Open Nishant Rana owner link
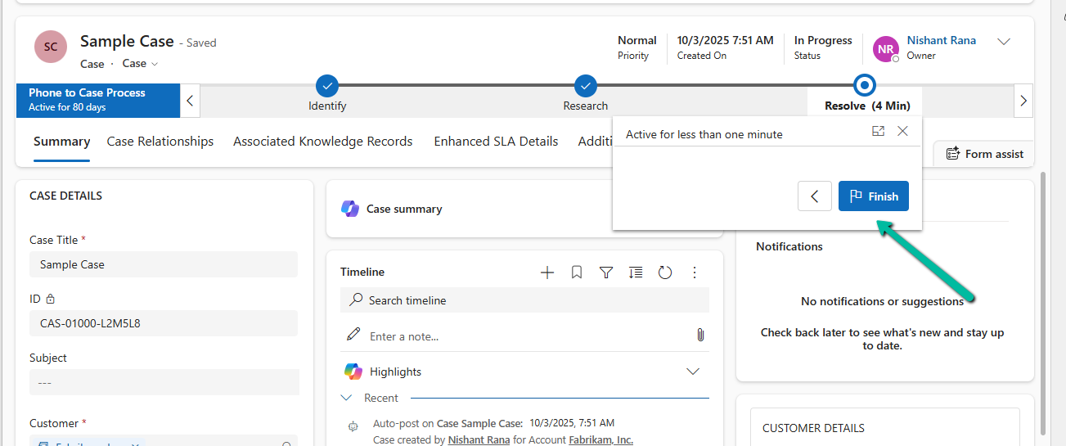1066x446 pixels. click(x=941, y=40)
